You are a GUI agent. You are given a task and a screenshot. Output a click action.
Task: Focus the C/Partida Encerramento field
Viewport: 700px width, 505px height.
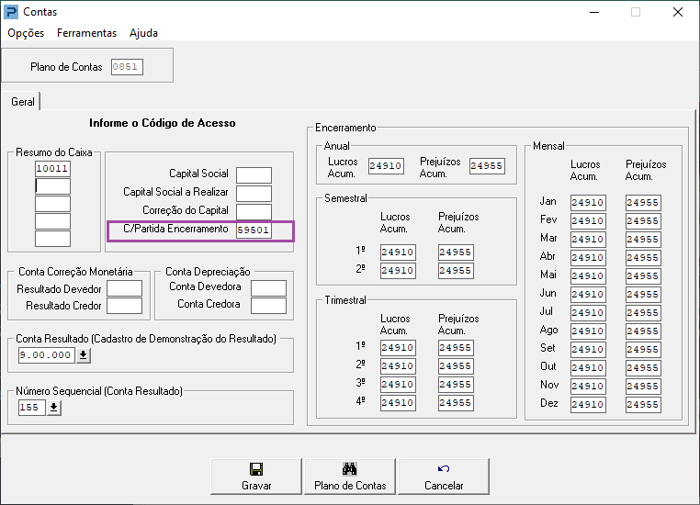coord(254,230)
